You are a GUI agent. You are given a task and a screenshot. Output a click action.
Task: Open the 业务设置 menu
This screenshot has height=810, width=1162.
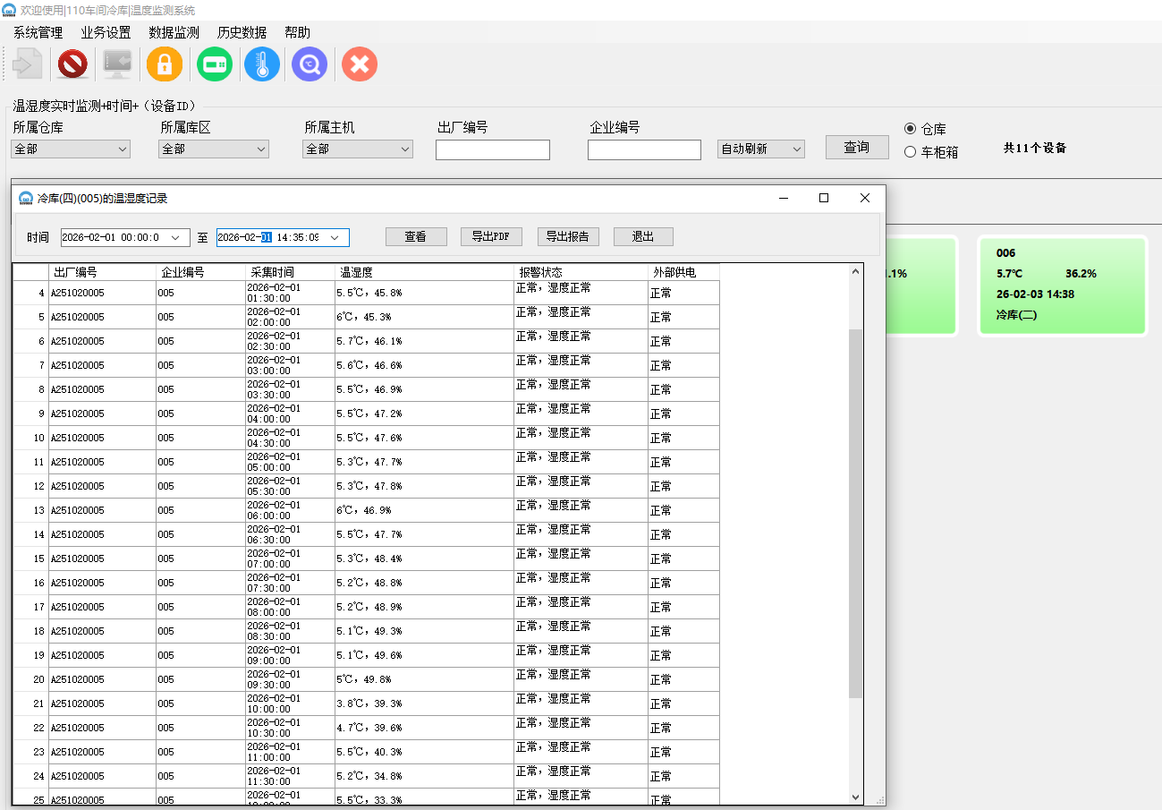pyautogui.click(x=106, y=32)
